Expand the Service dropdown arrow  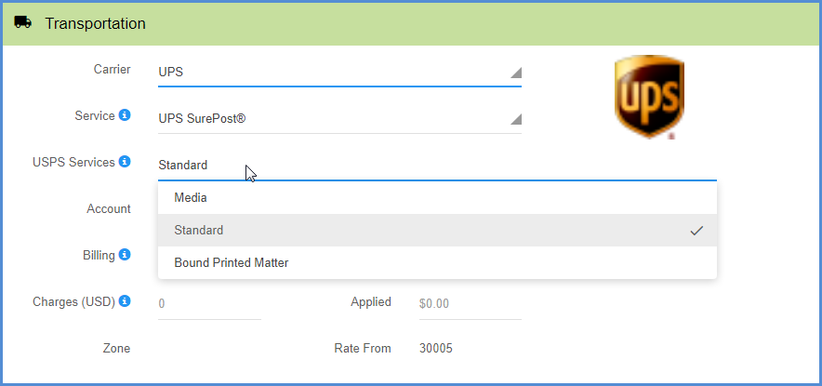point(516,119)
